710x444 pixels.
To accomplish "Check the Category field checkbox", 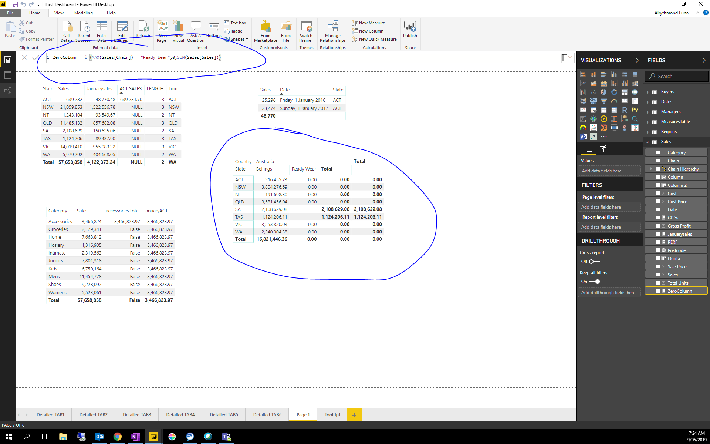I will tap(658, 152).
